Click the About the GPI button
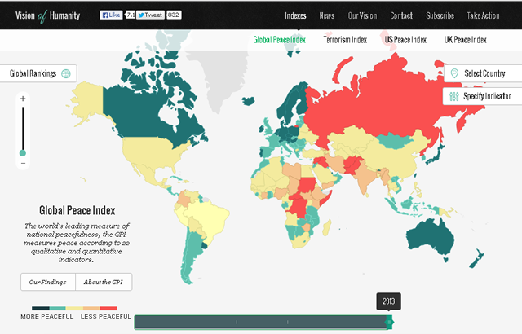Image resolution: width=522 pixels, height=334 pixels. (x=103, y=282)
